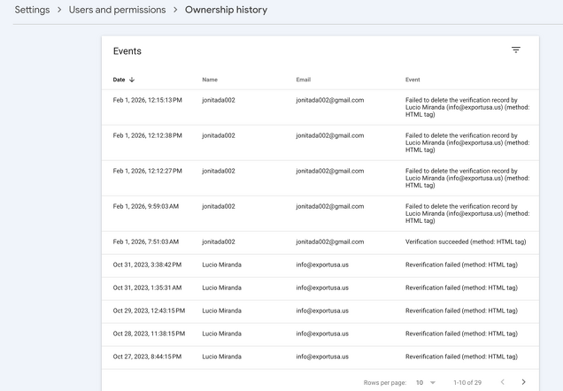Click jonitada002@gmail.com in 9:59:03 AM row
Viewport: 563px width, 391px height.
(329, 206)
